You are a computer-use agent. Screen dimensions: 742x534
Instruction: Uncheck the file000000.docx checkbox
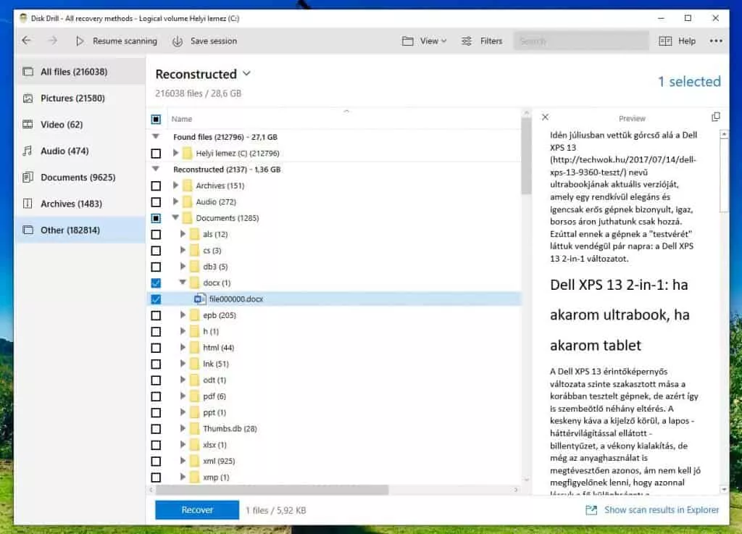click(156, 299)
